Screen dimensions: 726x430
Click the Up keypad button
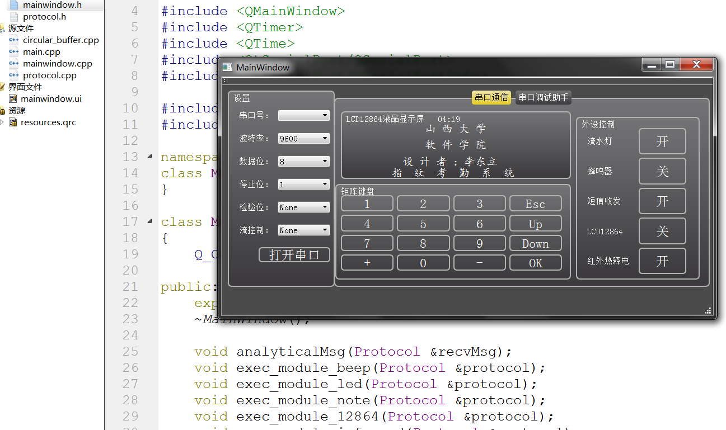point(535,224)
